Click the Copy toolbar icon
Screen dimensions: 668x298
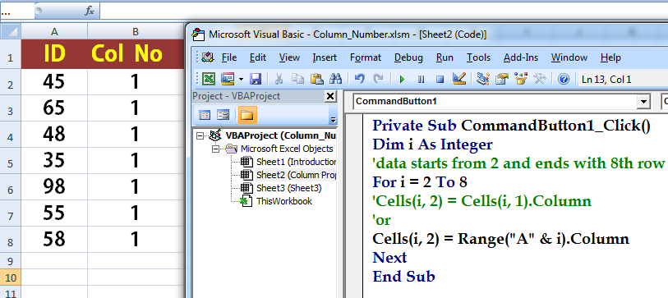[x=297, y=79]
